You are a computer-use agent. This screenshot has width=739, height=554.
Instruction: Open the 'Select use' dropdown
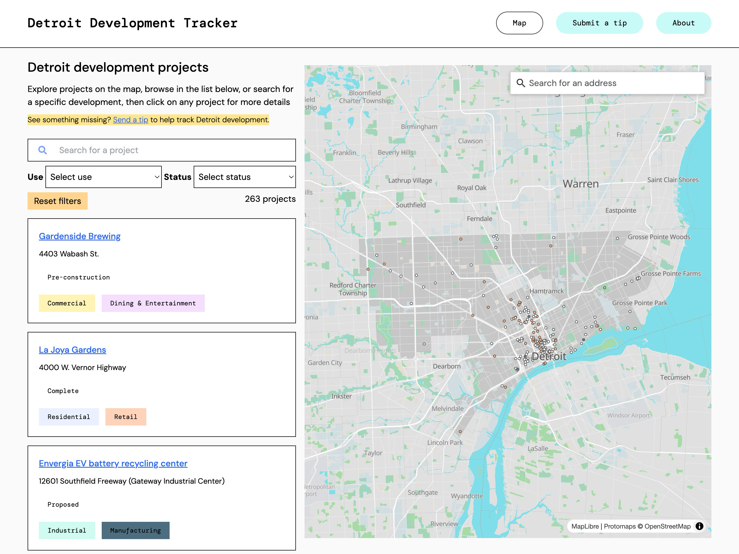pos(103,177)
